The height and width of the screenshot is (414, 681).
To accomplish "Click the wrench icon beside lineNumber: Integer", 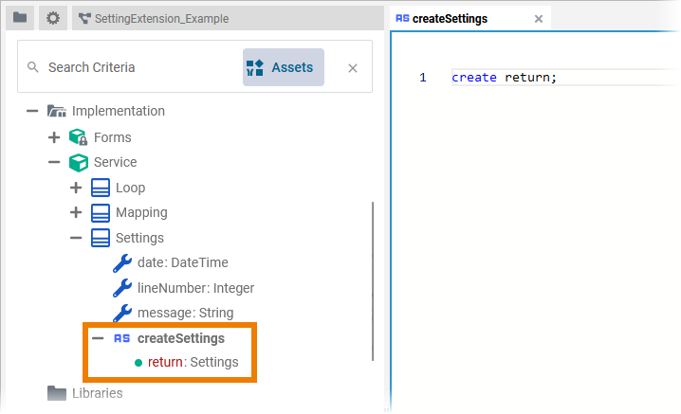I will click(122, 288).
